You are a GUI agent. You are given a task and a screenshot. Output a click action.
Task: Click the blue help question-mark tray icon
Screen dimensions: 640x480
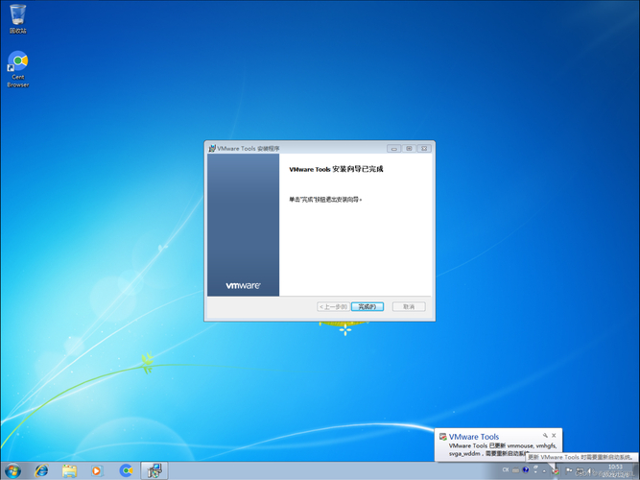(526, 469)
